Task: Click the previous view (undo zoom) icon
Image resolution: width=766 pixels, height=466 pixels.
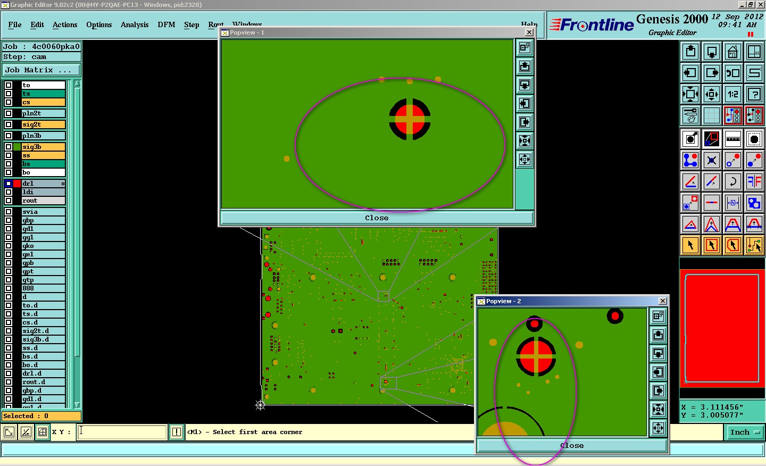Action: pos(733,73)
